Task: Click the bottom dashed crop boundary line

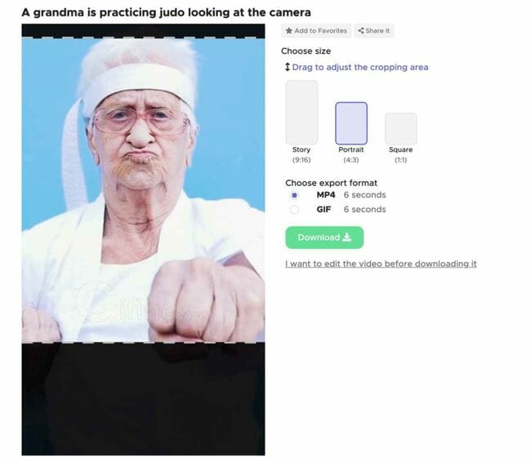Action: 143,343
